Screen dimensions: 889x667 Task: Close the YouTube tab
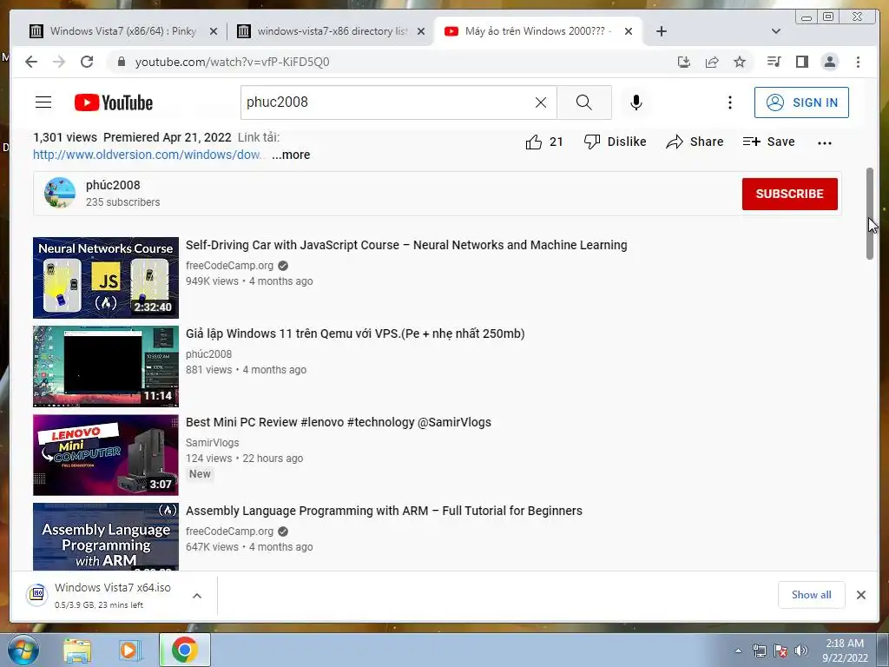629,31
